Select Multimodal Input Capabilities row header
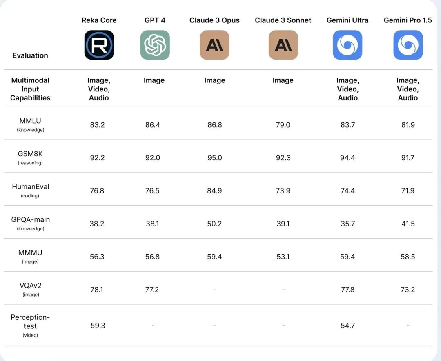This screenshot has width=441, height=361. pyautogui.click(x=30, y=89)
